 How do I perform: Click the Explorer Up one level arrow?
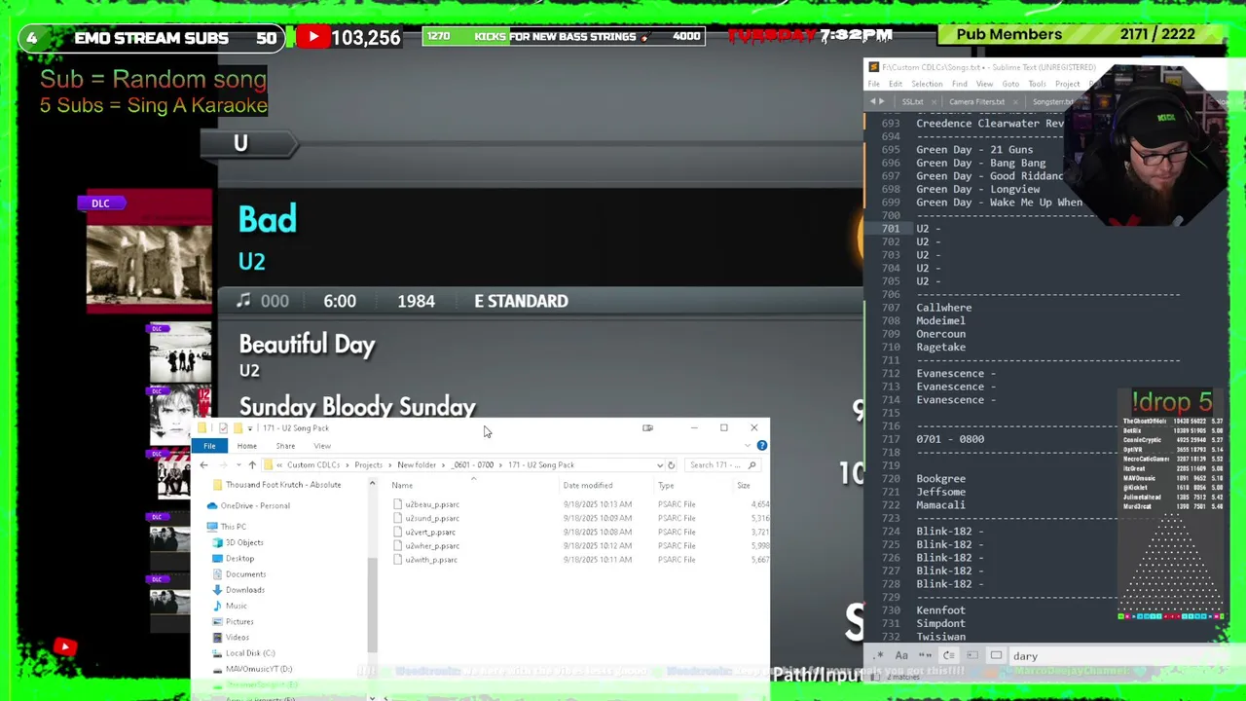[x=252, y=465]
